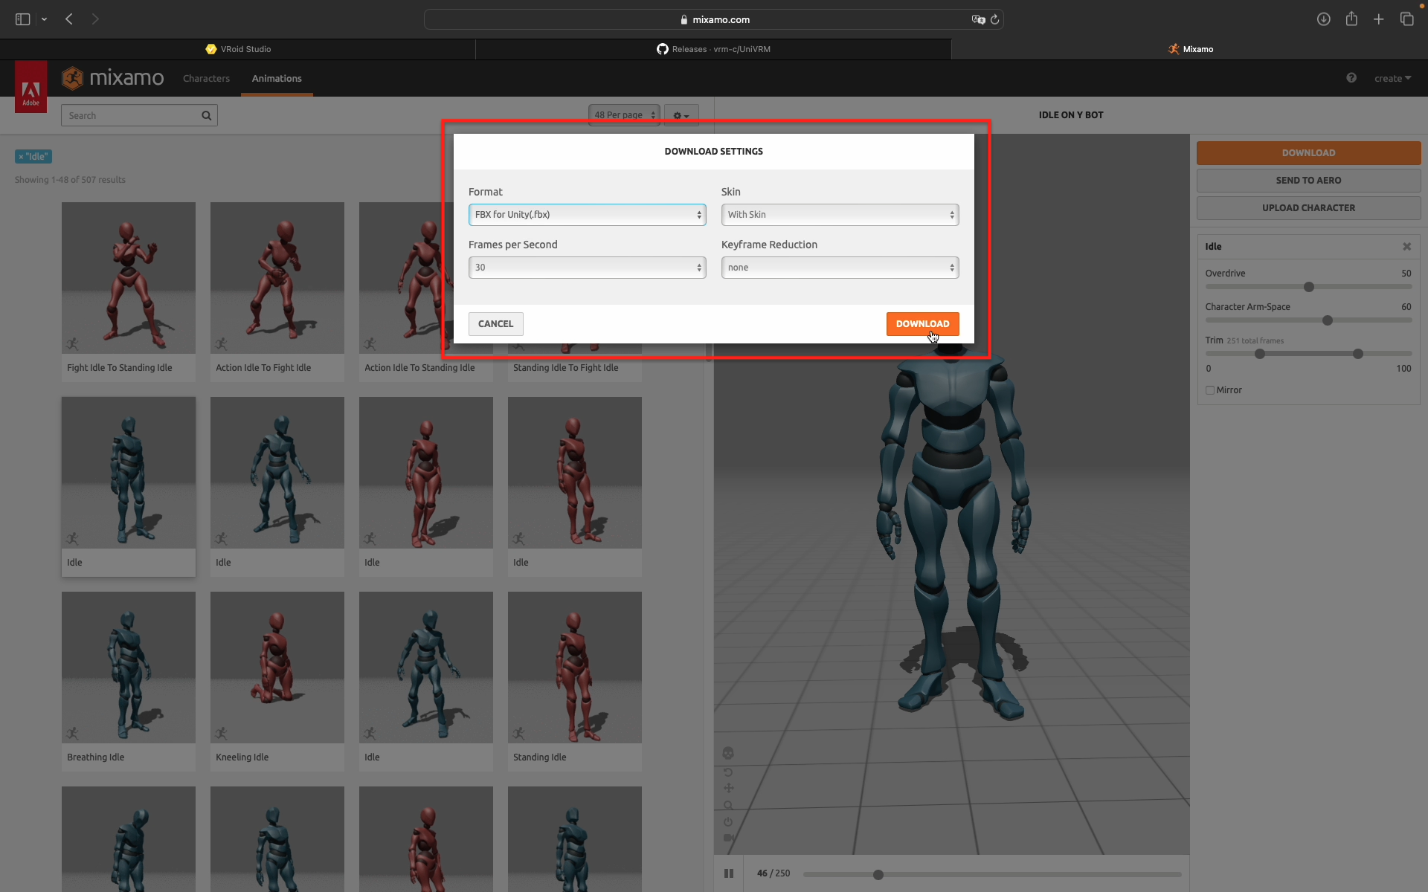Click the Safari sidebar toggle icon

point(22,19)
